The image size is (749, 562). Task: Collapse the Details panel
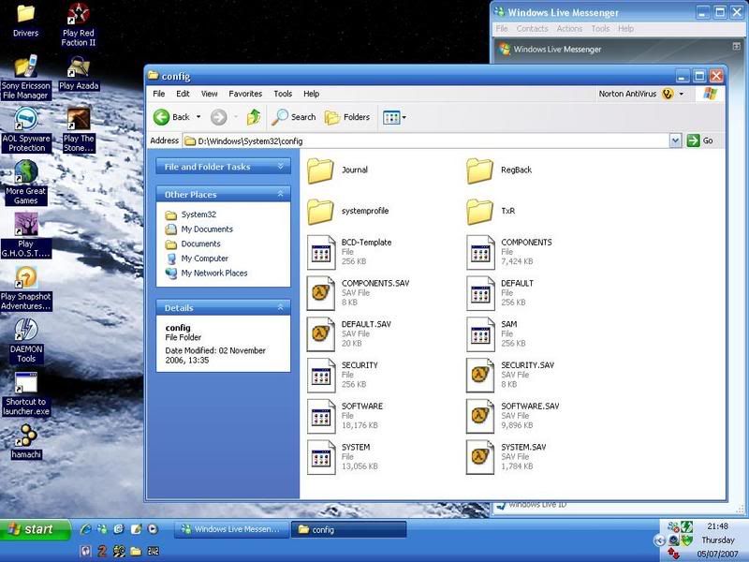click(280, 307)
